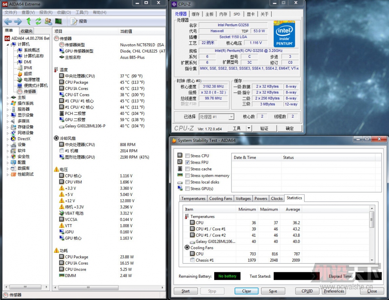Open the 处理器 #1 selection dropdown in CPU-Z
This screenshot has width=389, height=300.
231,117
